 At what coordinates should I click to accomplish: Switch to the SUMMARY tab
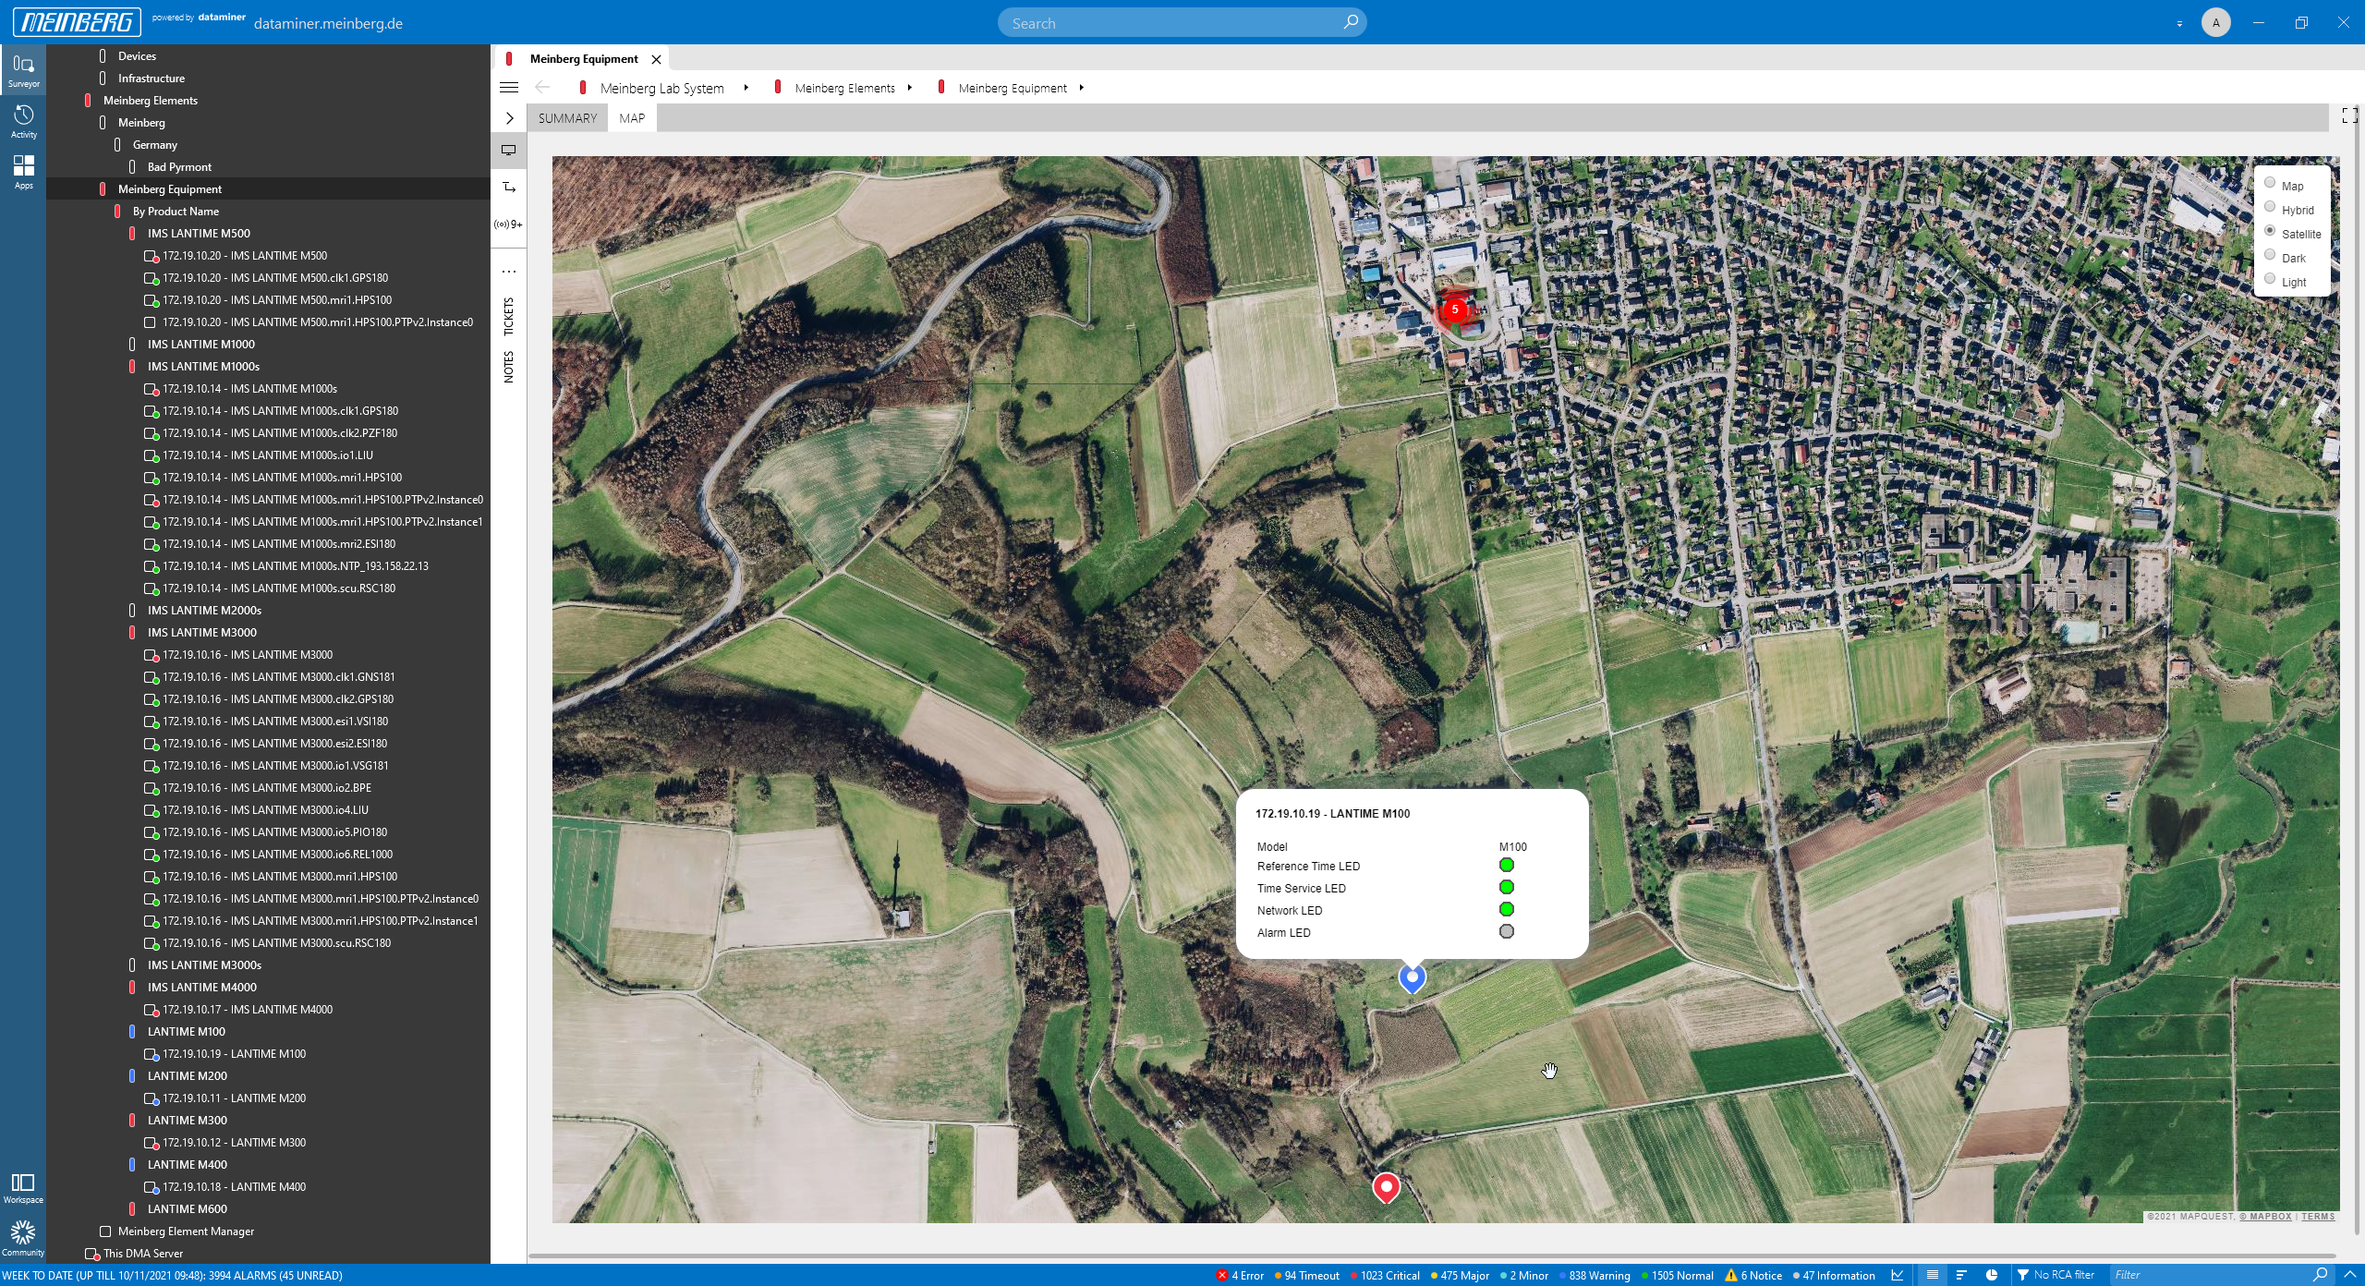pos(567,118)
